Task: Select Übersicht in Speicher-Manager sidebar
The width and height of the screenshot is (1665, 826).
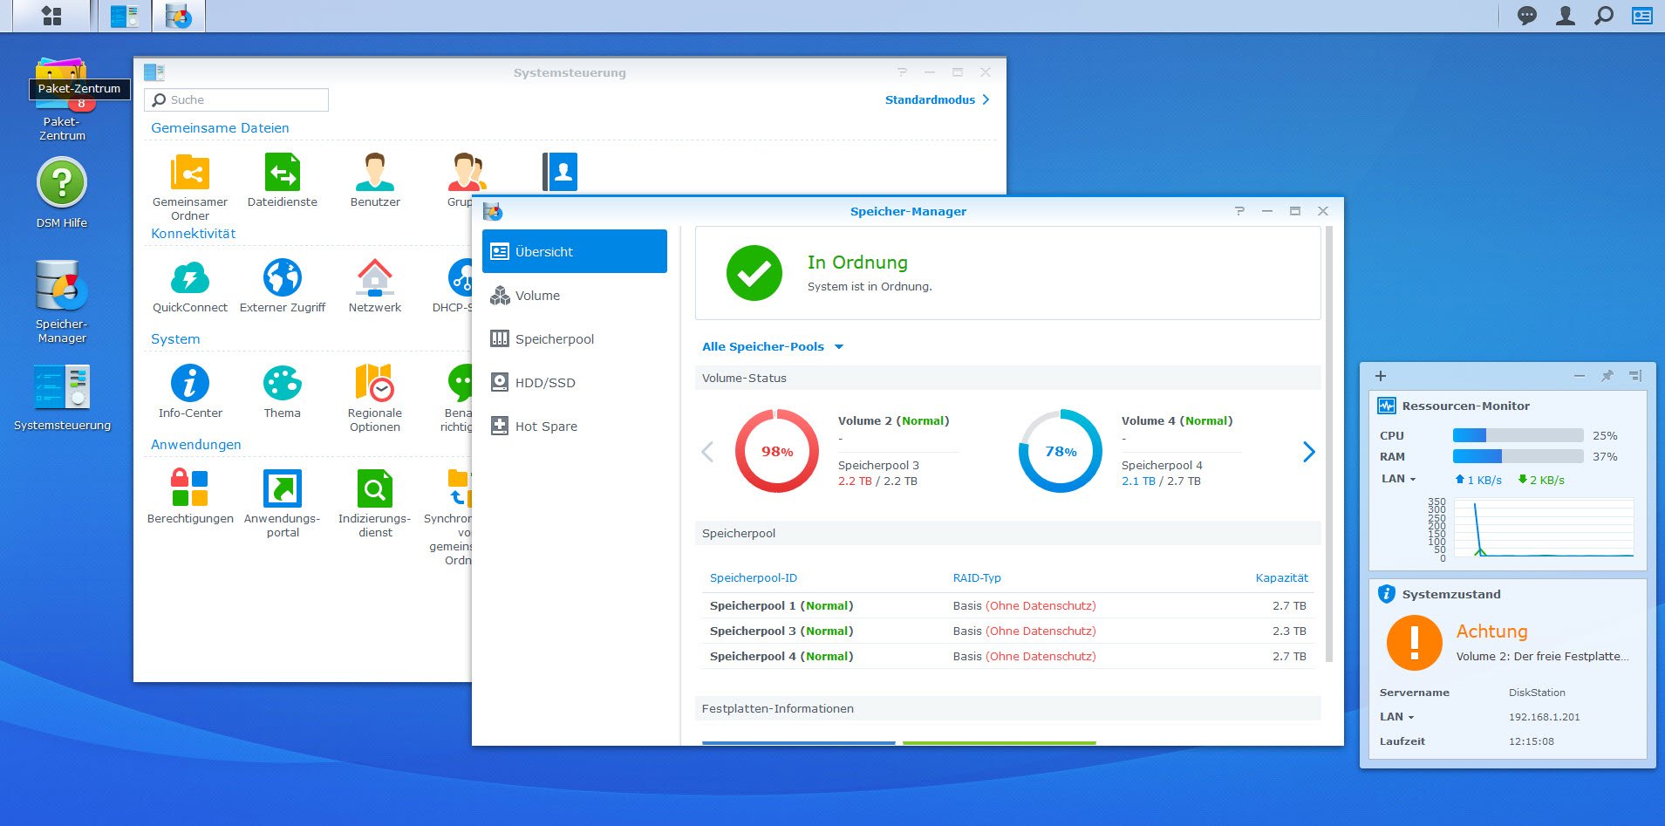Action: coord(575,251)
